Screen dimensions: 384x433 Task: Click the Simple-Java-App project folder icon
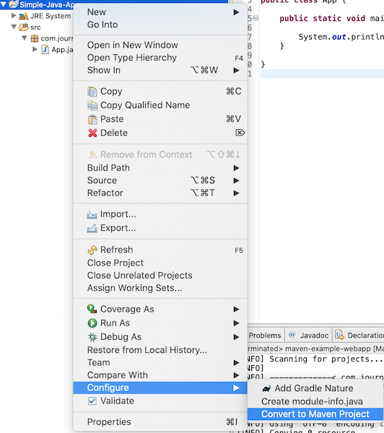click(x=14, y=4)
